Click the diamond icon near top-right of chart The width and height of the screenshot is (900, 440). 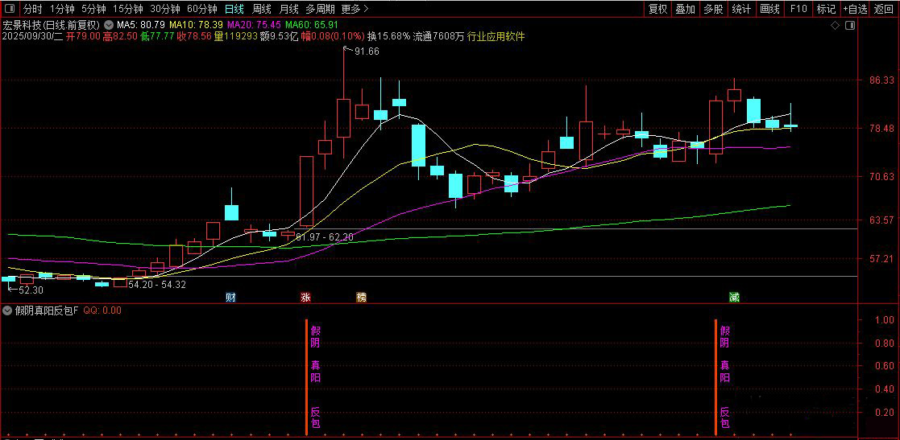(836, 26)
